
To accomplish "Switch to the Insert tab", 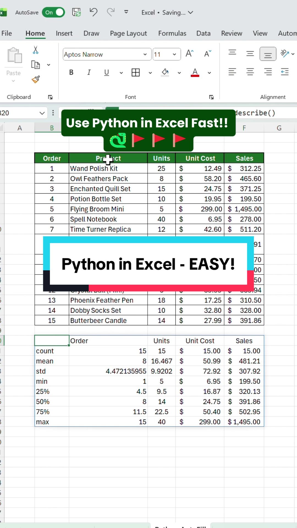I will click(64, 33).
